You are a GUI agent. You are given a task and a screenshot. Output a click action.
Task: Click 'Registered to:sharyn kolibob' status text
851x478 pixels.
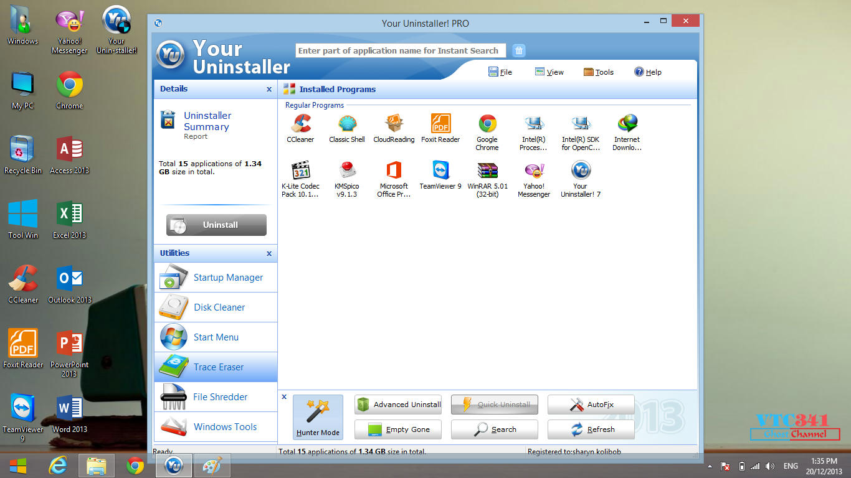[574, 452]
